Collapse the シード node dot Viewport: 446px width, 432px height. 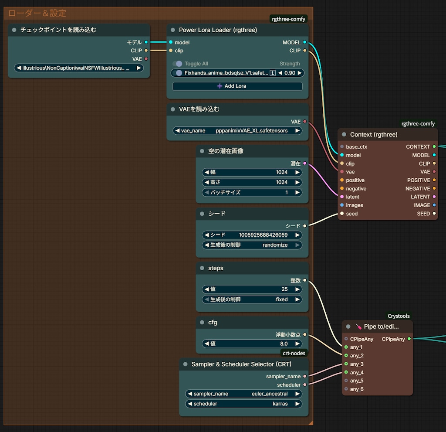[202, 214]
